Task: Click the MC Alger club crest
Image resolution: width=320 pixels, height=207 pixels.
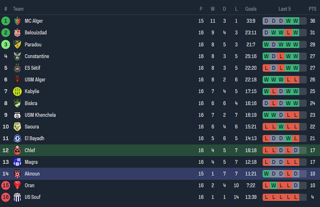Action: pyautogui.click(x=17, y=21)
